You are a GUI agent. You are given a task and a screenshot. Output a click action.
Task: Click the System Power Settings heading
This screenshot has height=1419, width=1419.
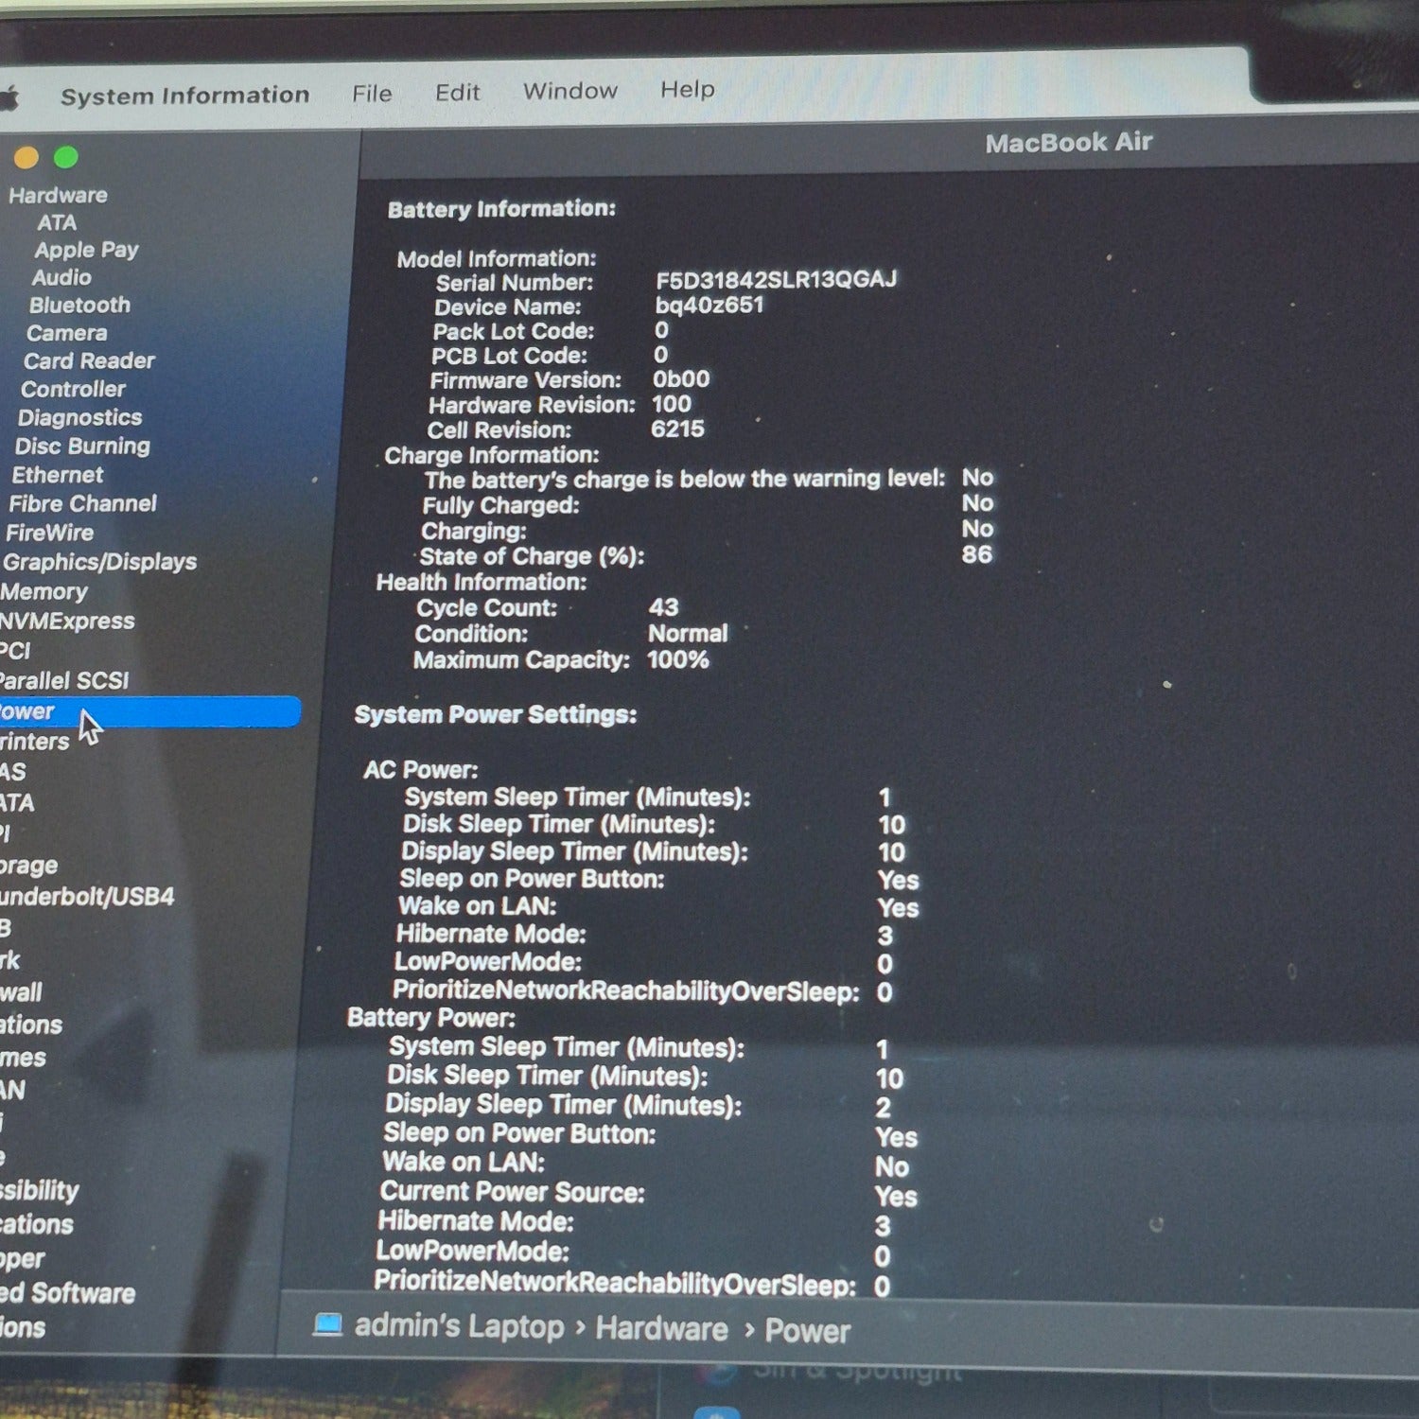coord(495,714)
